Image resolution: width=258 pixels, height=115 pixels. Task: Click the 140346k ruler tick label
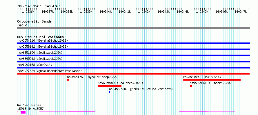tap(221, 12)
